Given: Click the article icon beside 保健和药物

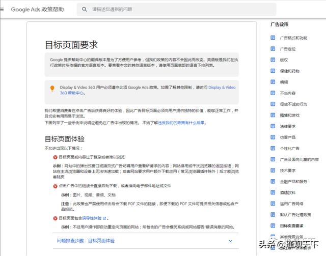Looking at the screenshot, I should (273, 71).
